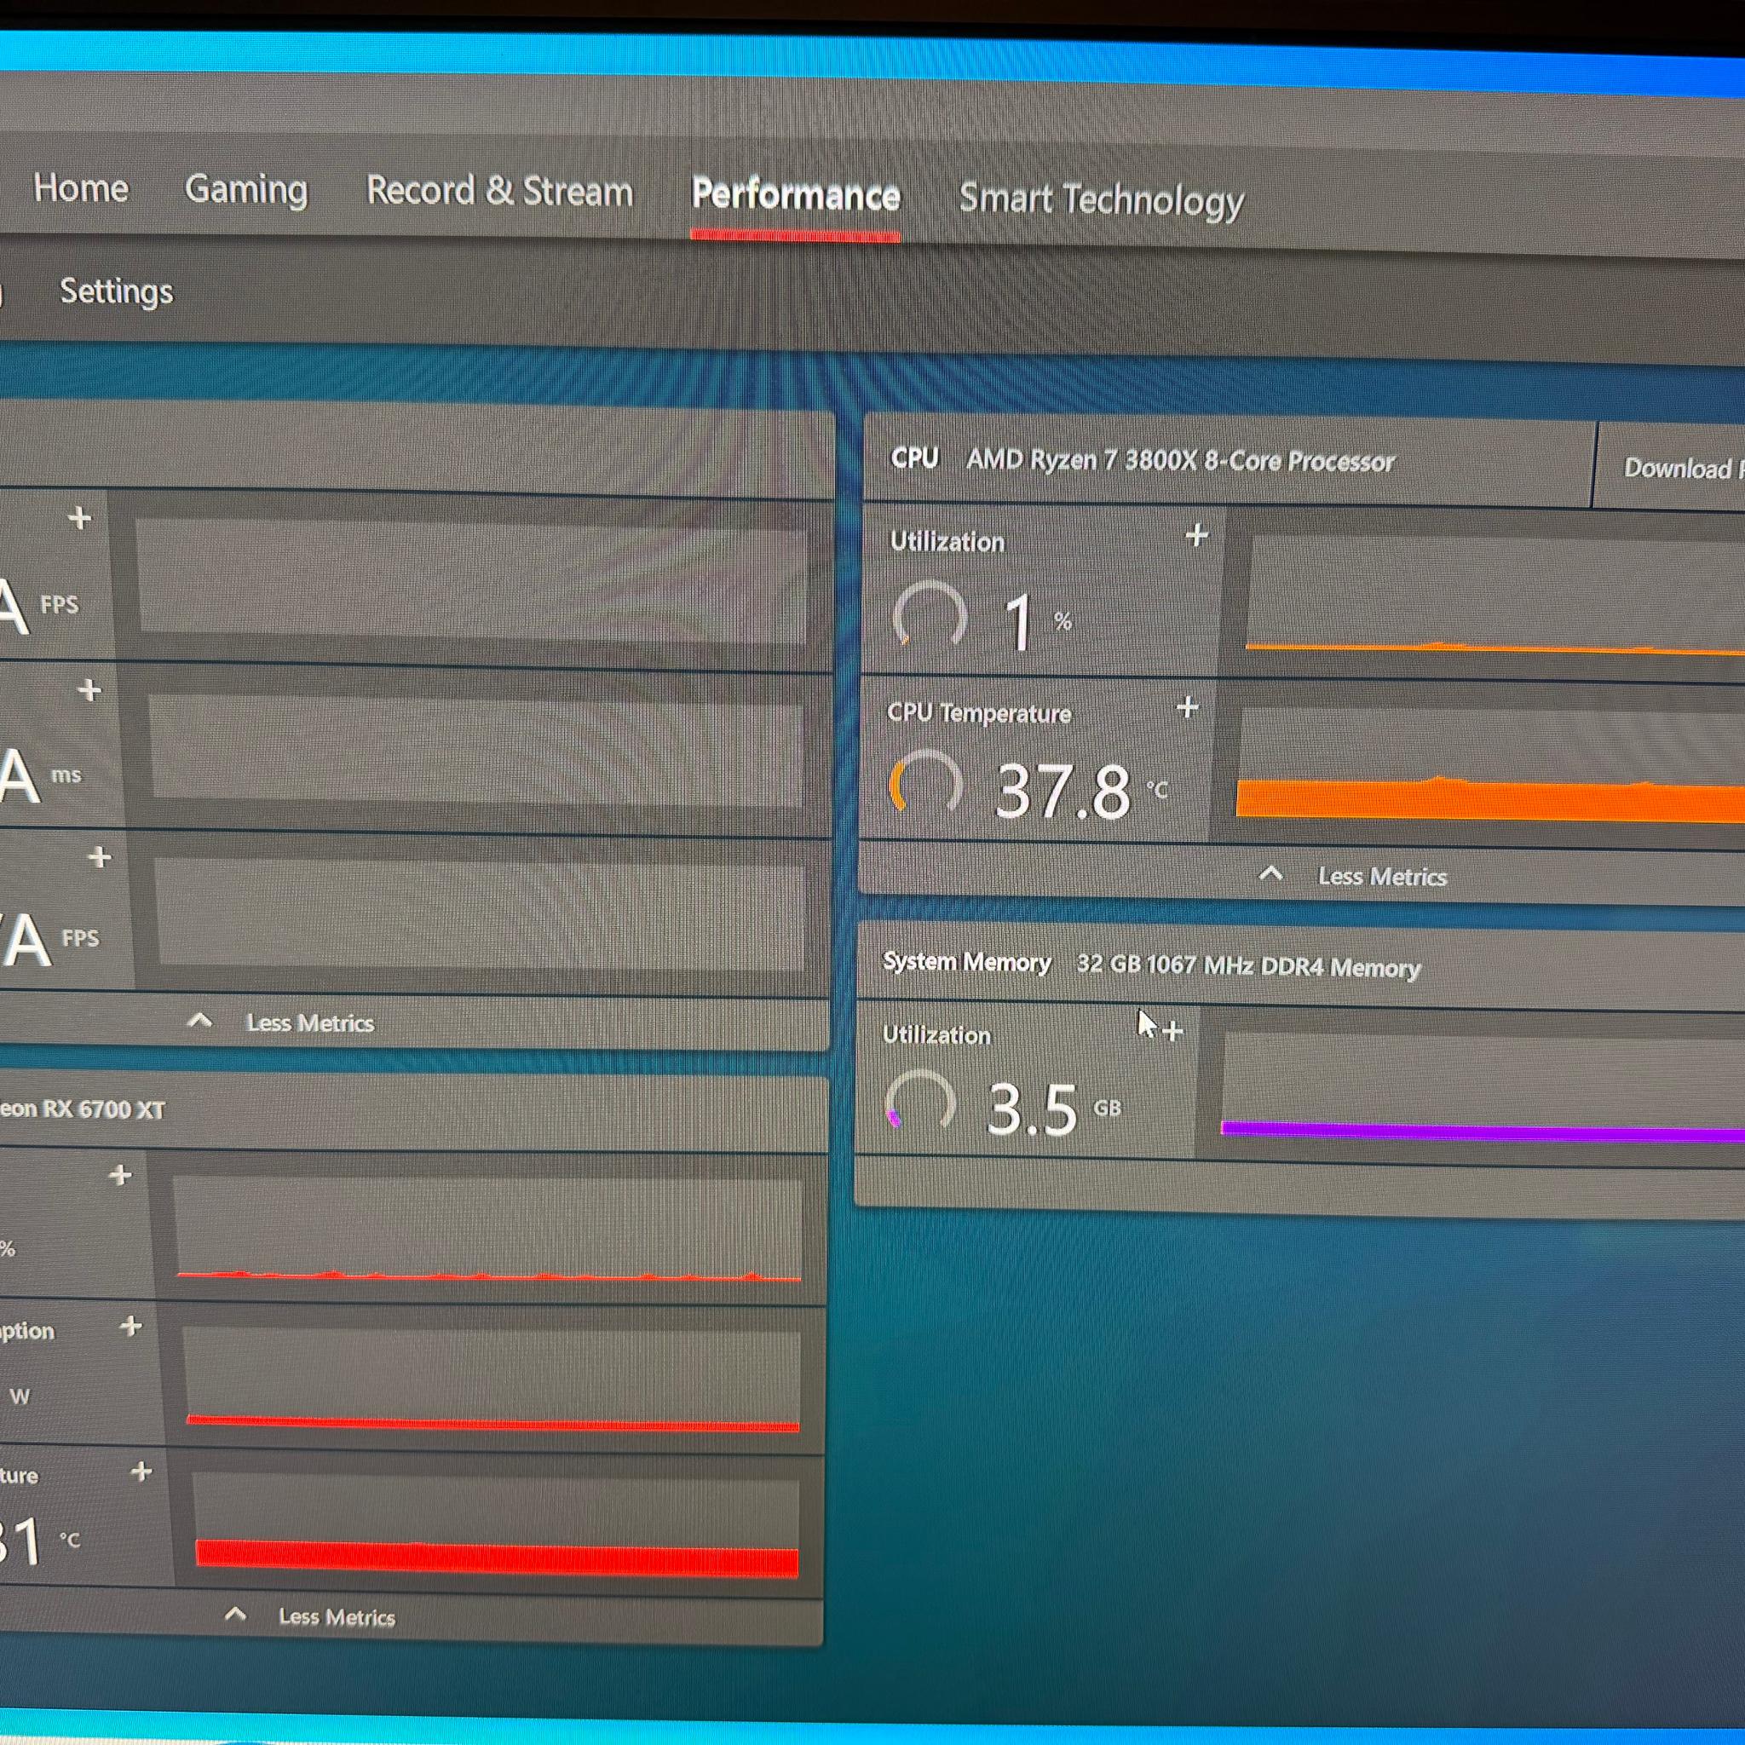Open the Home tab
Image resolution: width=1745 pixels, height=1745 pixels.
click(80, 187)
